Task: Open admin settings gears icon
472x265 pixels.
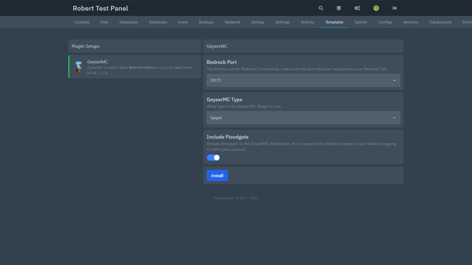Action: click(x=357, y=8)
